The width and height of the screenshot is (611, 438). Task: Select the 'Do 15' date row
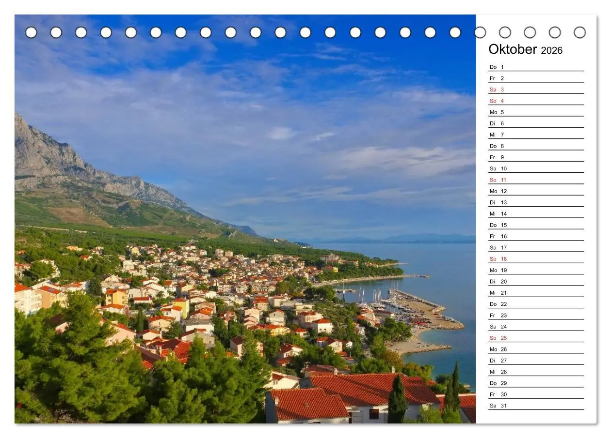pos(536,225)
